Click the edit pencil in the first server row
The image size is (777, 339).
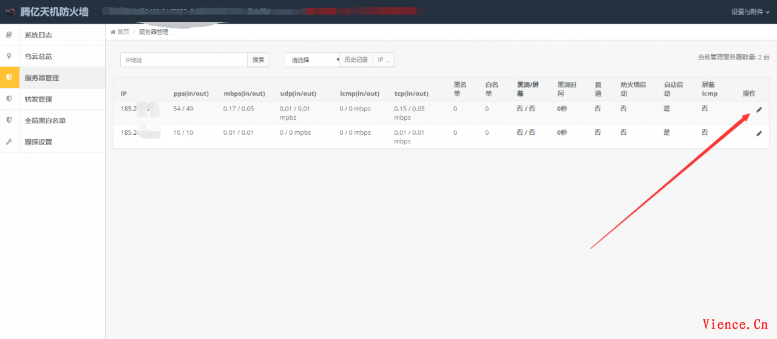pyautogui.click(x=759, y=110)
